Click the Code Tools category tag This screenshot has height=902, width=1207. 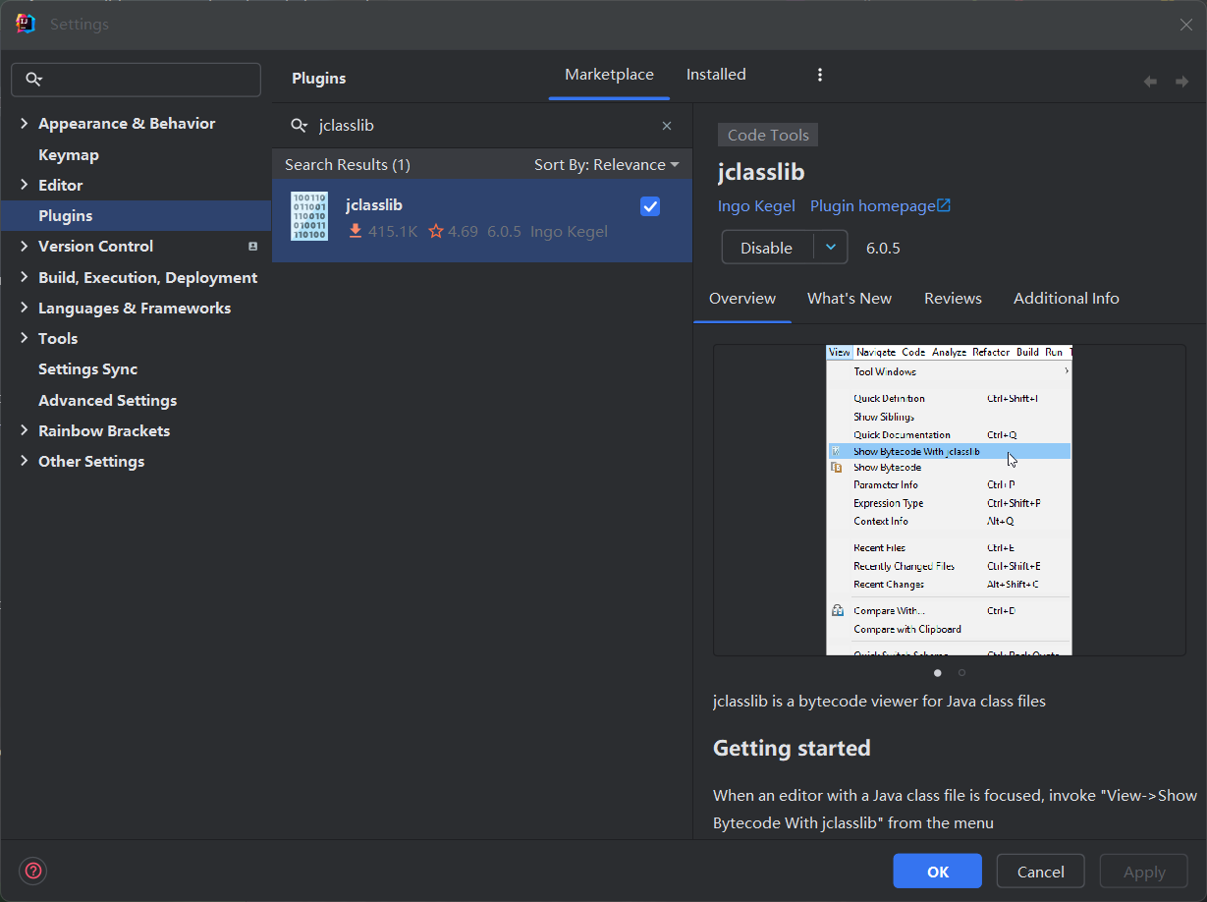pos(768,136)
